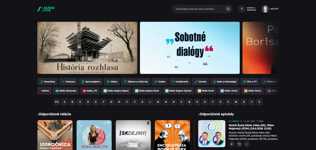The width and height of the screenshot is (316, 150).
Task: Filter shows by letter D
Action: (x=88, y=102)
